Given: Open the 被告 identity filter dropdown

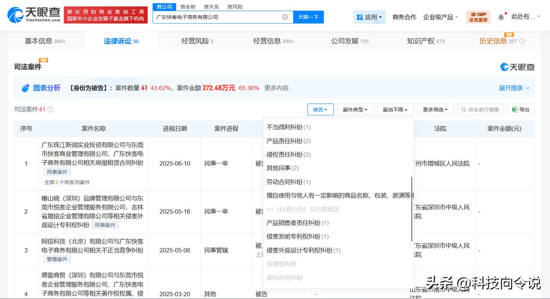Looking at the screenshot, I should pyautogui.click(x=321, y=110).
